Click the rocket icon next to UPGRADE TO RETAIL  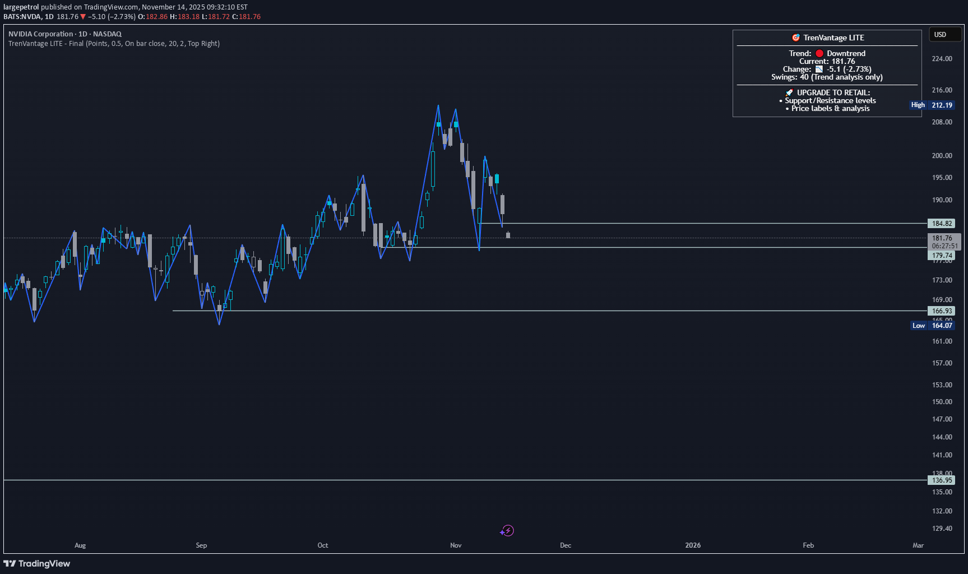point(789,92)
